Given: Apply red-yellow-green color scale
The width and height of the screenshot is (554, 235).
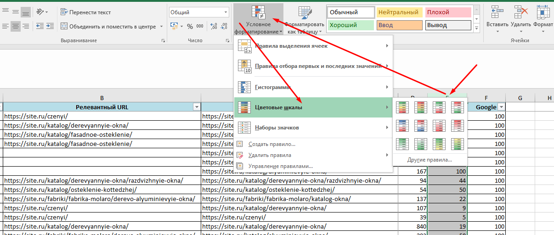Looking at the screenshot, I should (x=420, y=107).
